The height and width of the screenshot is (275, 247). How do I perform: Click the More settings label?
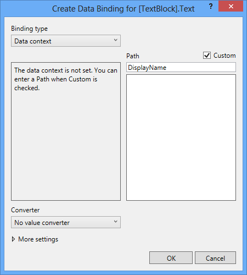[38, 239]
